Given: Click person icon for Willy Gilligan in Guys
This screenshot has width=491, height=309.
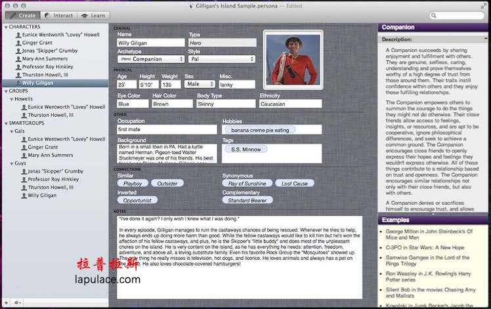Looking at the screenshot, I should (x=24, y=196).
